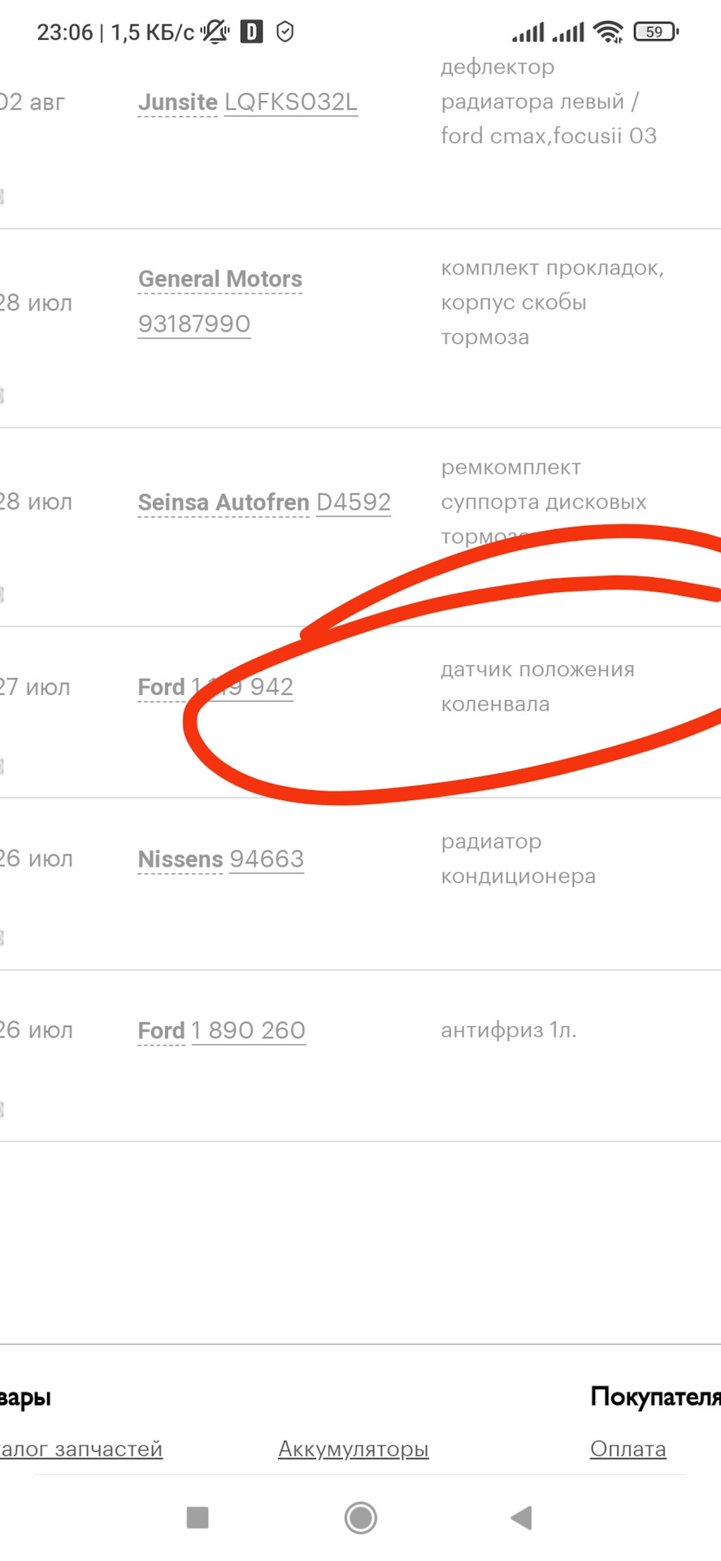The width and height of the screenshot is (721, 1561).
Task: Open part number LQFKS032L link
Action: tap(291, 102)
